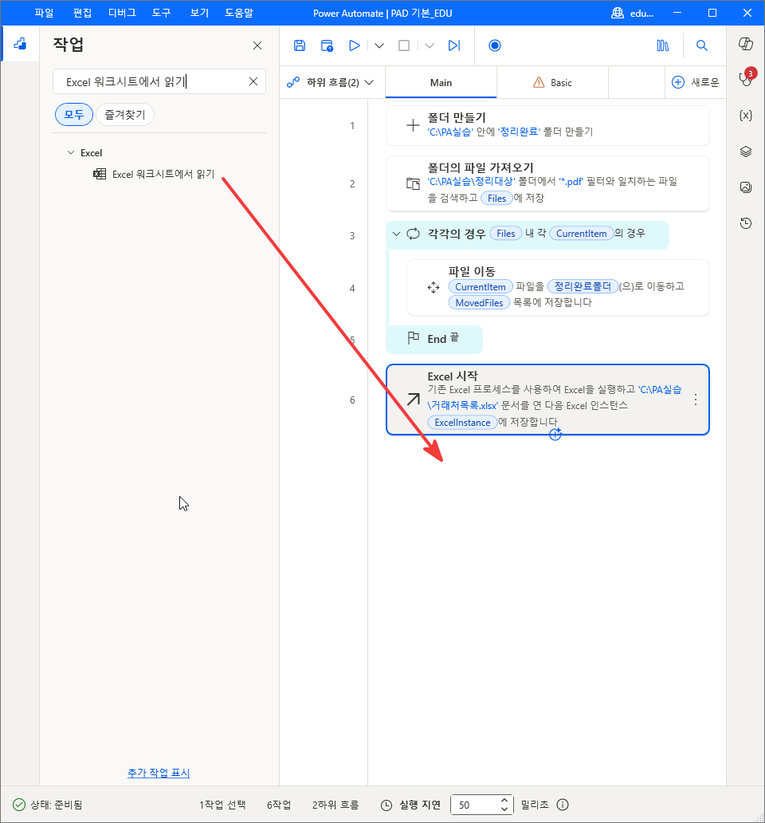Image resolution: width=765 pixels, height=823 pixels.
Task: Collapse the Excel action group
Action: [71, 153]
